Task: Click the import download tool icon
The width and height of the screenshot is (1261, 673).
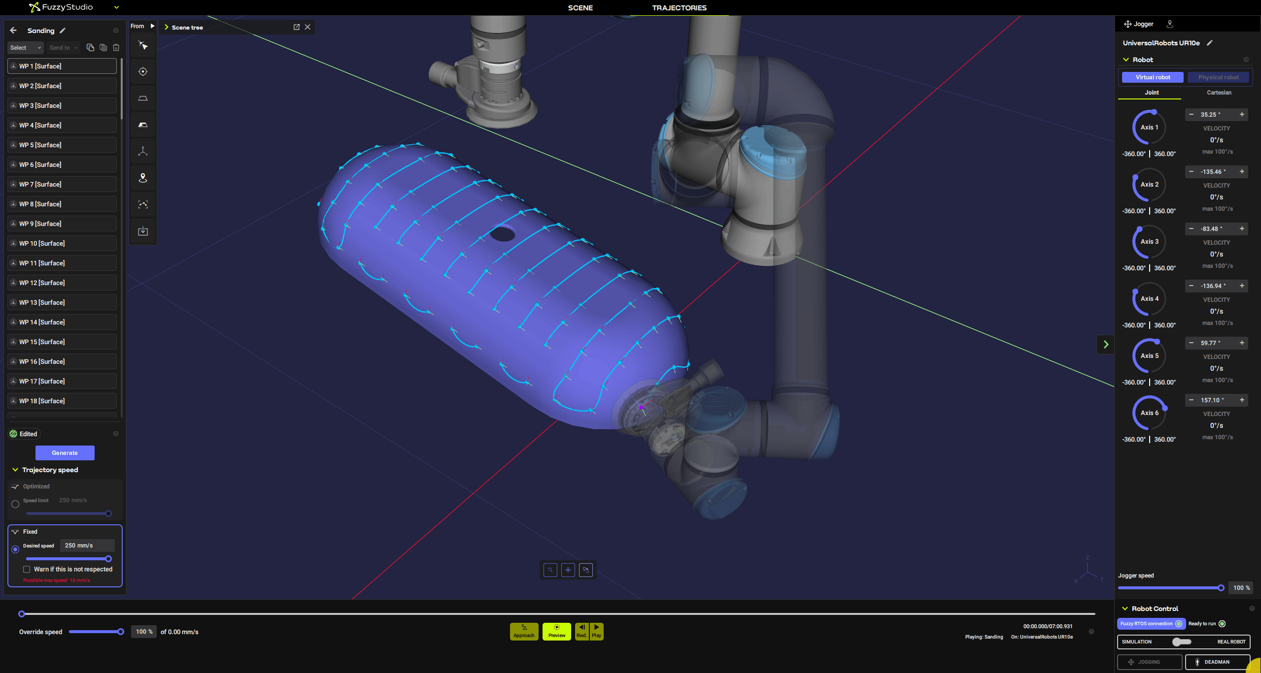Action: point(143,231)
